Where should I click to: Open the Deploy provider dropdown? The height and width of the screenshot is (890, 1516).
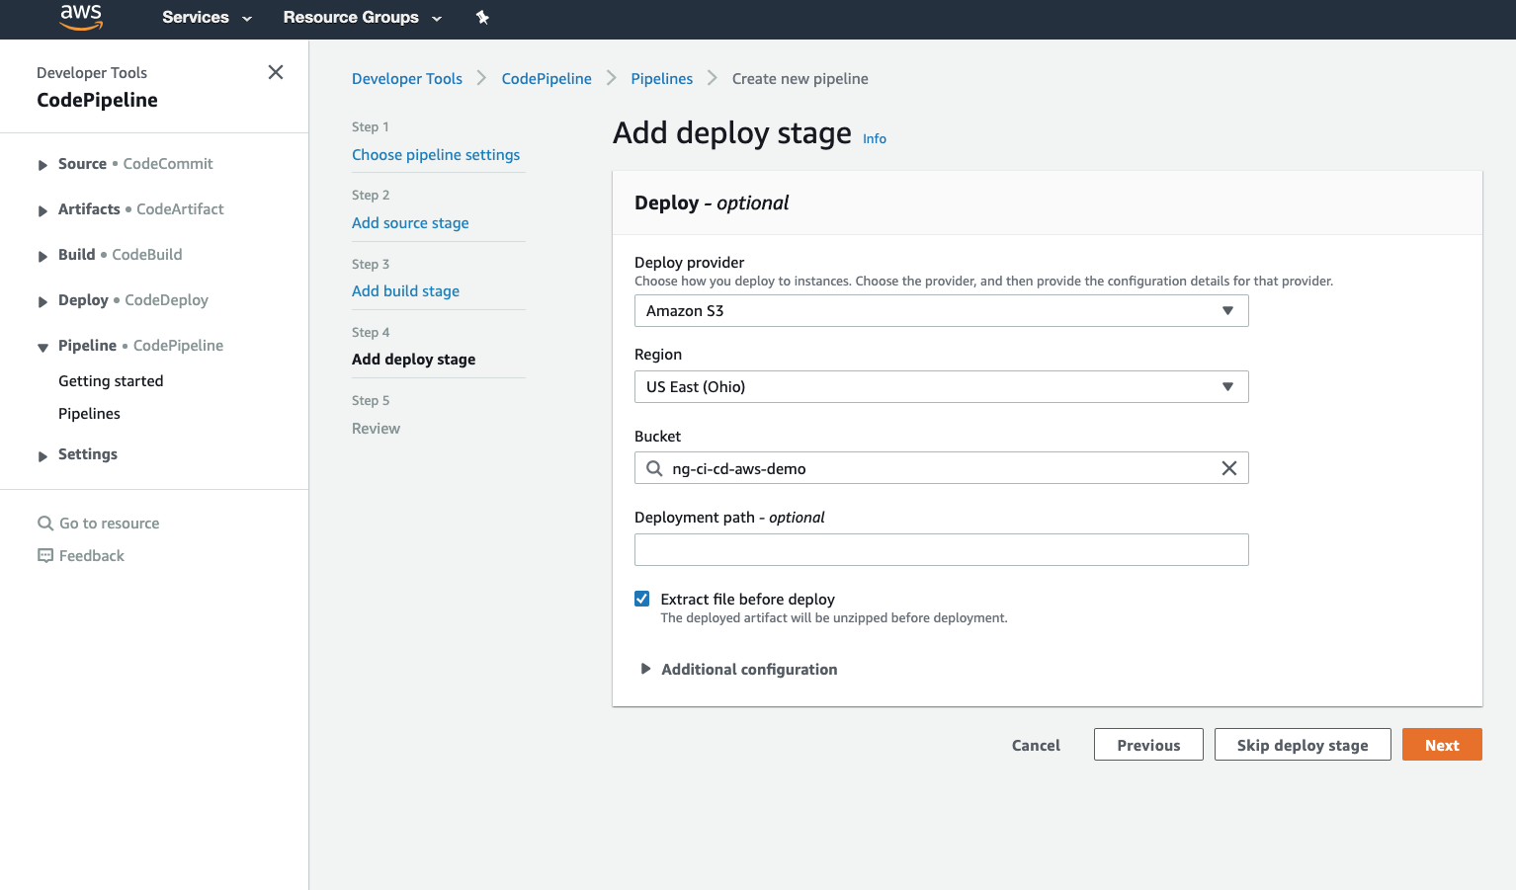[941, 310]
